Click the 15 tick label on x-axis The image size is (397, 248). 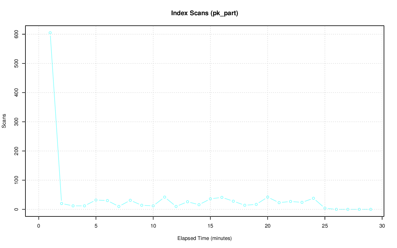(210, 226)
